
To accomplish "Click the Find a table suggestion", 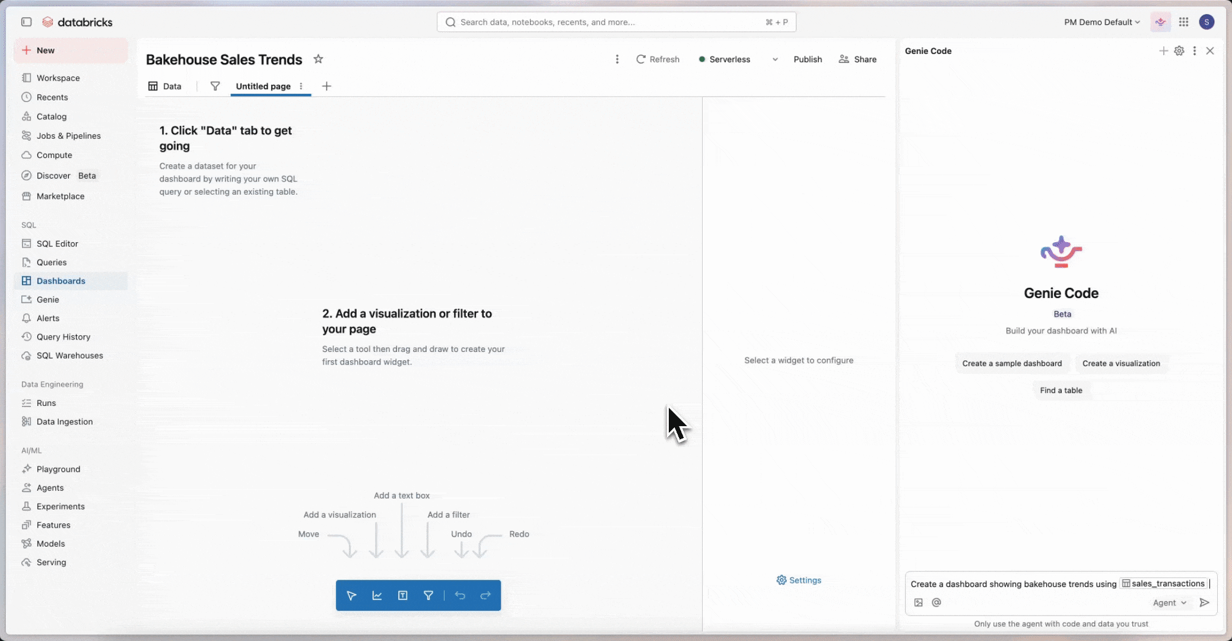I will [1061, 390].
